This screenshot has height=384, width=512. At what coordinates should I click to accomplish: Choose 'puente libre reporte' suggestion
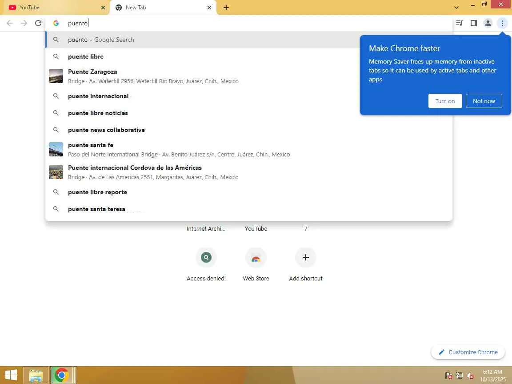[x=249, y=192]
